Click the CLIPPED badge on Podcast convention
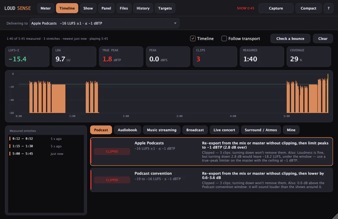The image size is (338, 219). [112, 180]
